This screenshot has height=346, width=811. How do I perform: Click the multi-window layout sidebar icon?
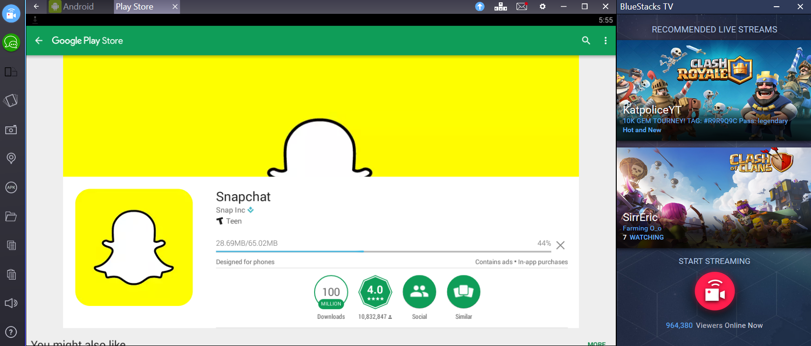point(11,72)
